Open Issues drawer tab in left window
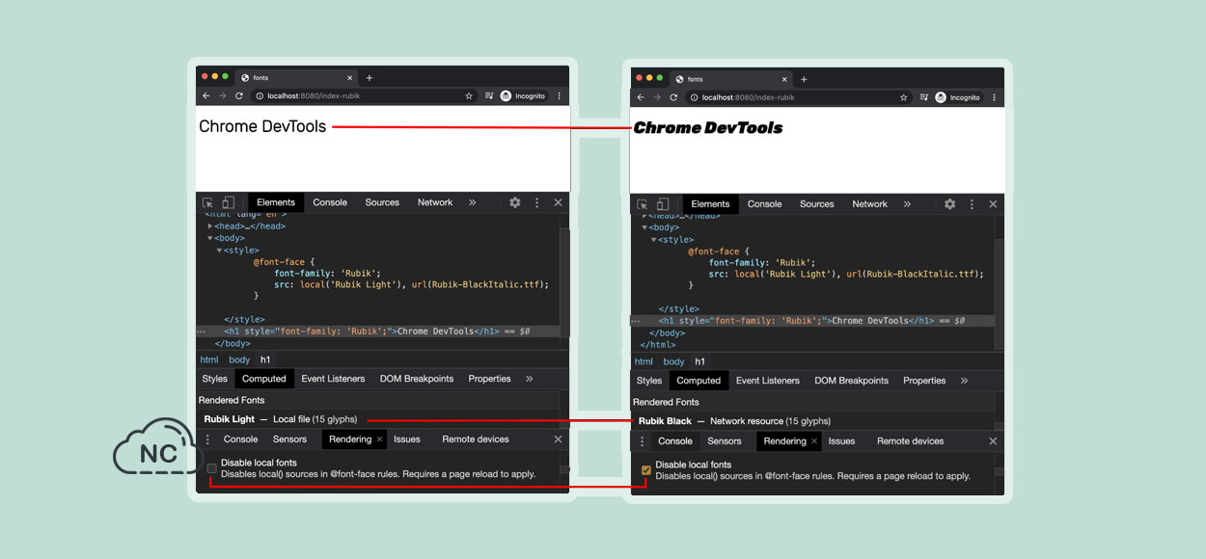This screenshot has width=1206, height=559. point(407,439)
